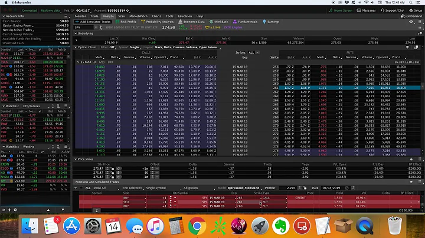The width and height of the screenshot is (425, 238).
Task: Add gadget with sidebar plus icon
Action: point(9,210)
